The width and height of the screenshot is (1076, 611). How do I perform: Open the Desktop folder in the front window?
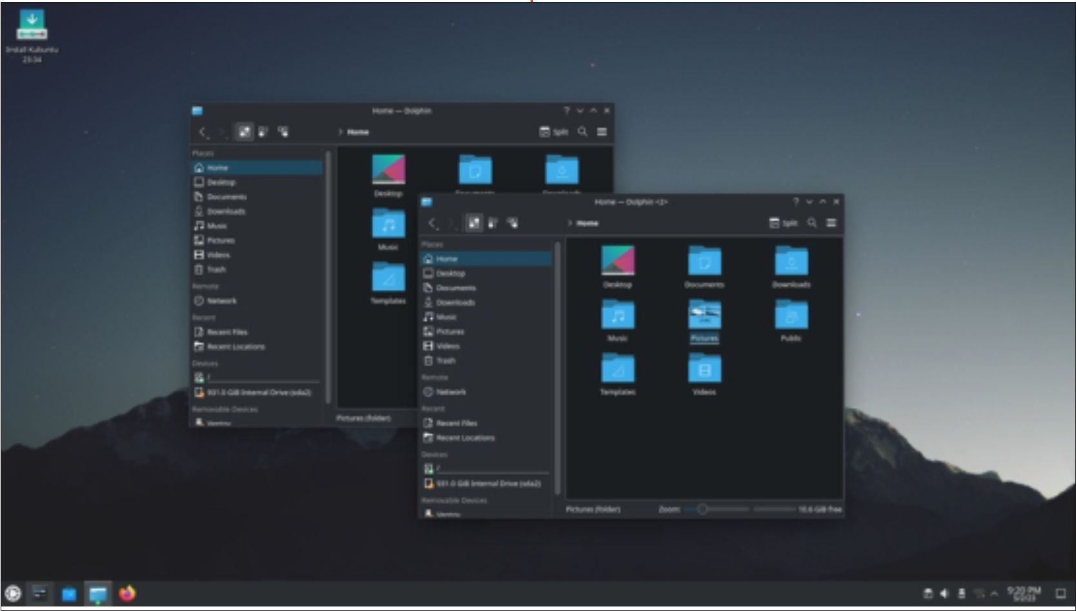618,267
